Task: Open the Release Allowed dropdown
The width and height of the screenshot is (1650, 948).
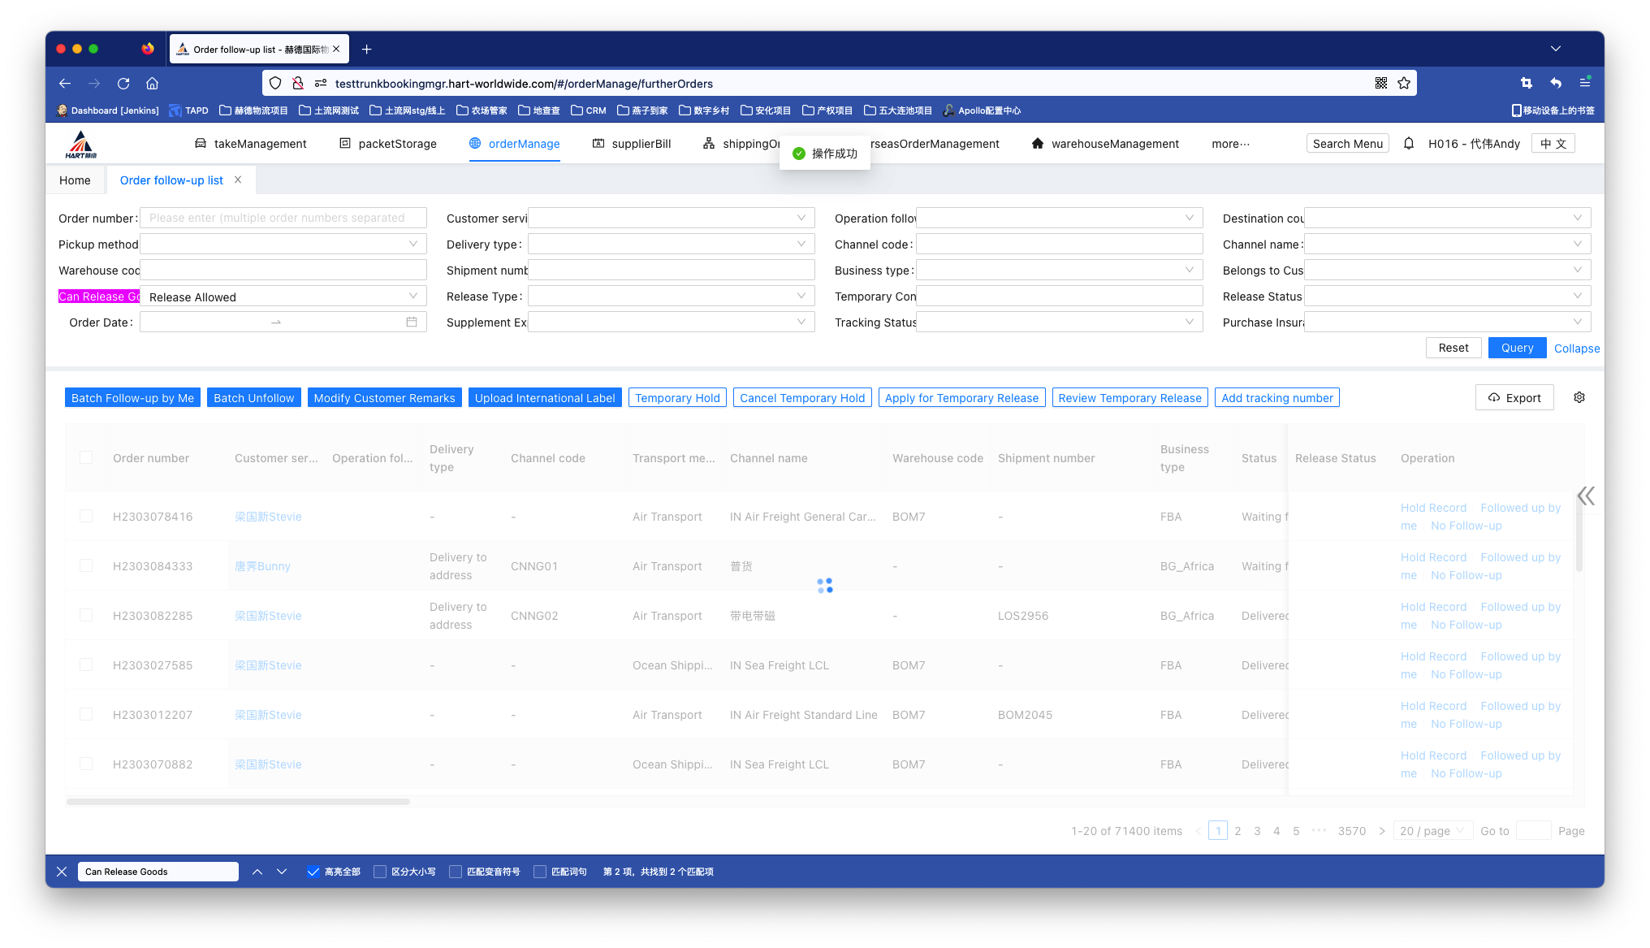Action: [283, 297]
